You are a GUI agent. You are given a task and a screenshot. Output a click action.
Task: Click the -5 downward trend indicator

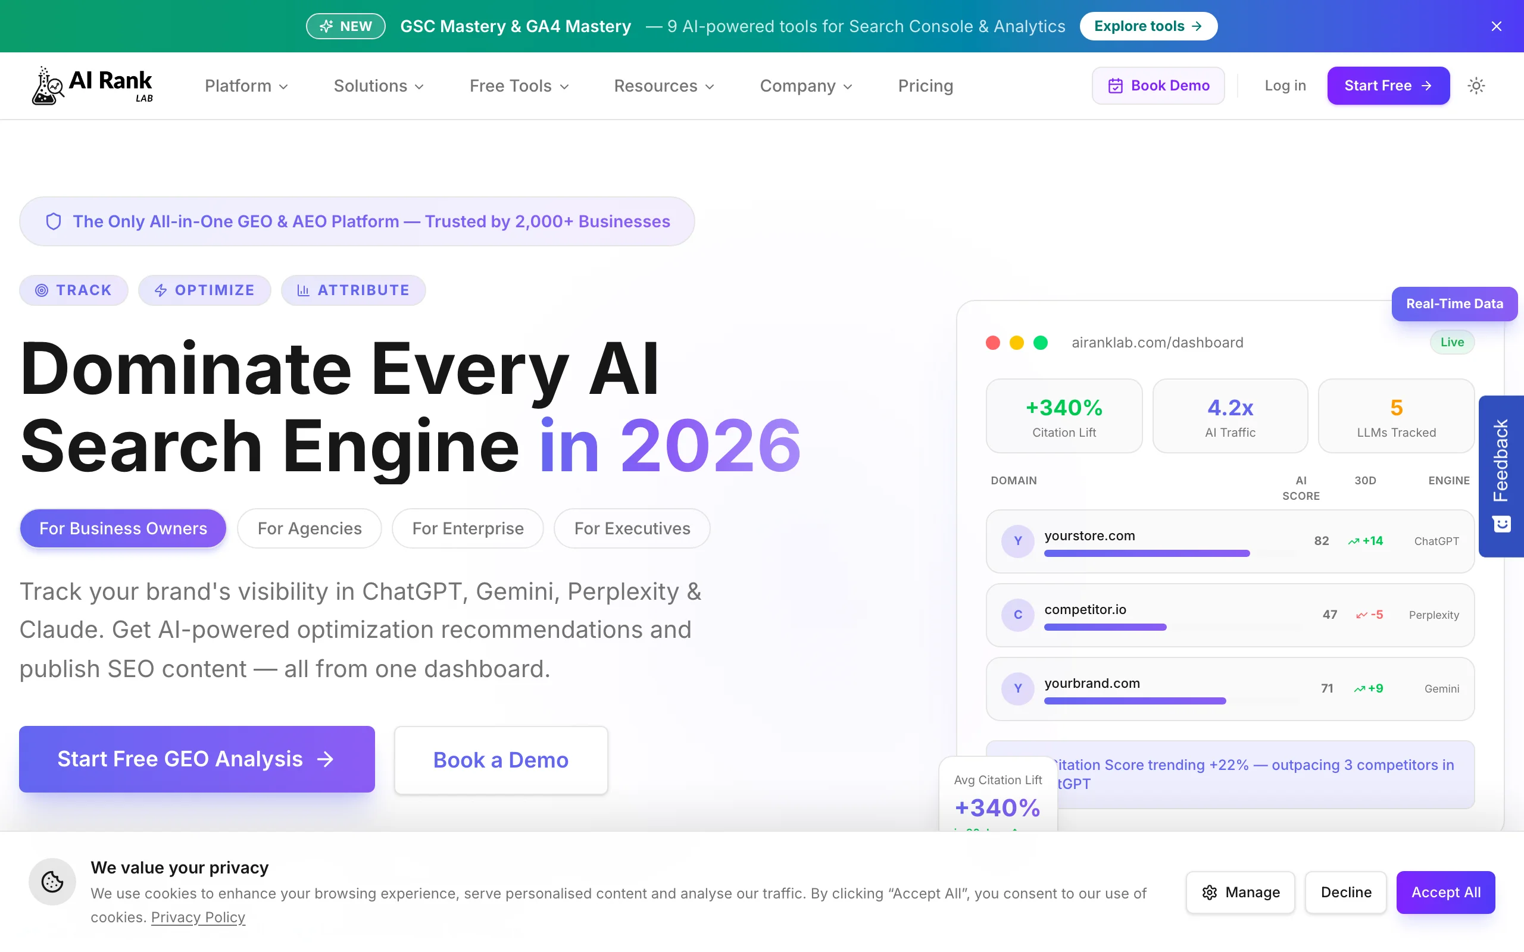click(x=1369, y=615)
